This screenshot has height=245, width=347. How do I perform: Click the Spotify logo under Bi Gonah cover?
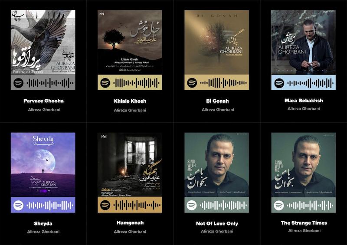click(x=192, y=83)
